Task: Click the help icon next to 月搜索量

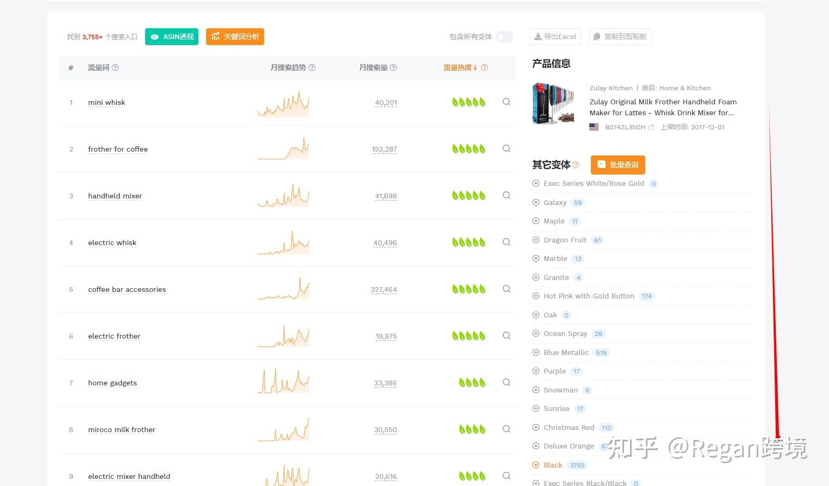Action: 393,67
